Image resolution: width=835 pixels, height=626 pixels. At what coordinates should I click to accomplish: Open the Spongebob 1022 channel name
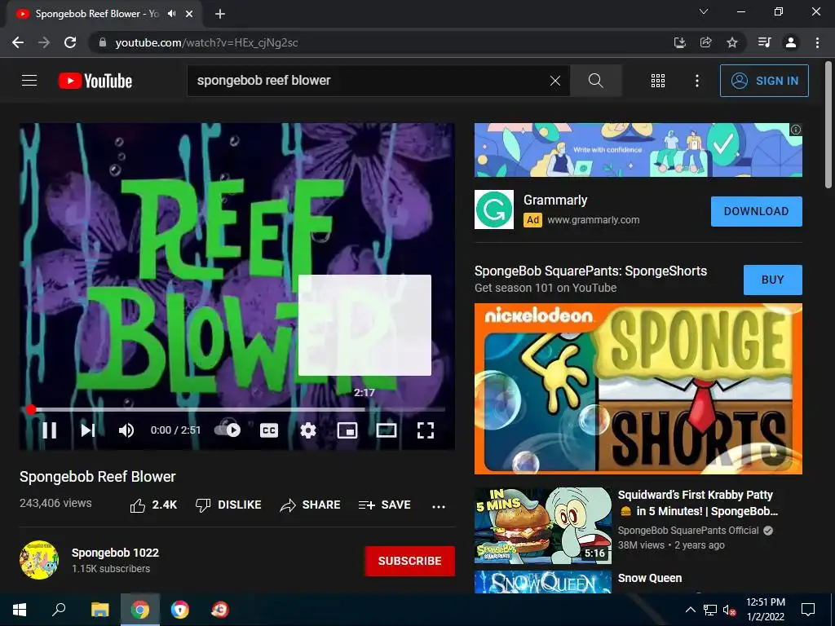pos(115,553)
